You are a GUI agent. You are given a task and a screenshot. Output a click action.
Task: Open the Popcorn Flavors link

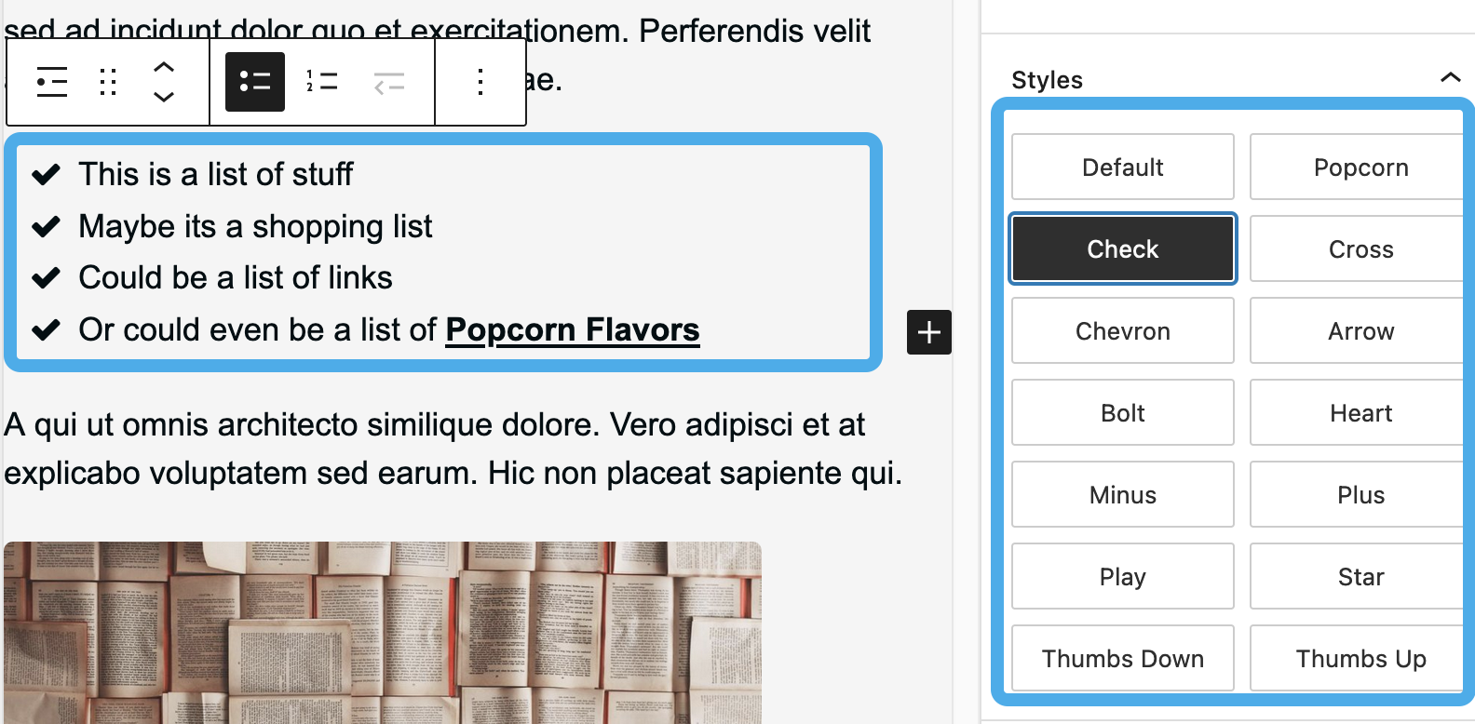[x=572, y=328]
